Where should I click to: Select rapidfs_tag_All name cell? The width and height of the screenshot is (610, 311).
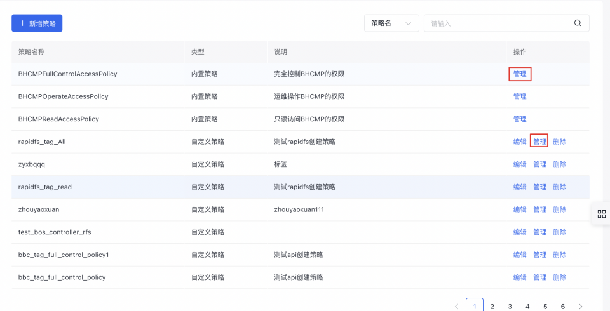[42, 142]
